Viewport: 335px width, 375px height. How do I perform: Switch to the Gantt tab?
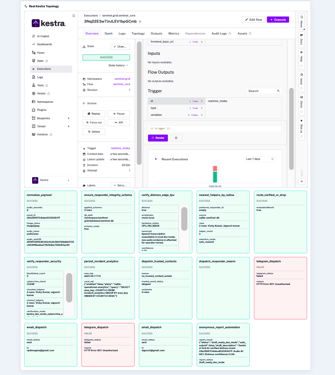coord(108,33)
